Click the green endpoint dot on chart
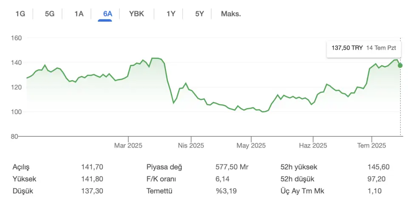408x206 pixels. (x=400, y=65)
